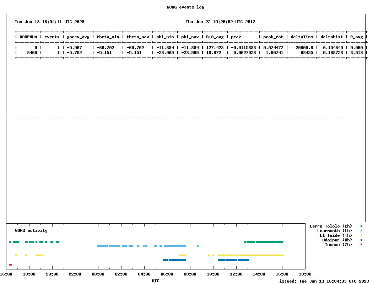This screenshot has height=284, width=373.
Task: Click the issued timestamp at bottom right
Action: pos(324,281)
